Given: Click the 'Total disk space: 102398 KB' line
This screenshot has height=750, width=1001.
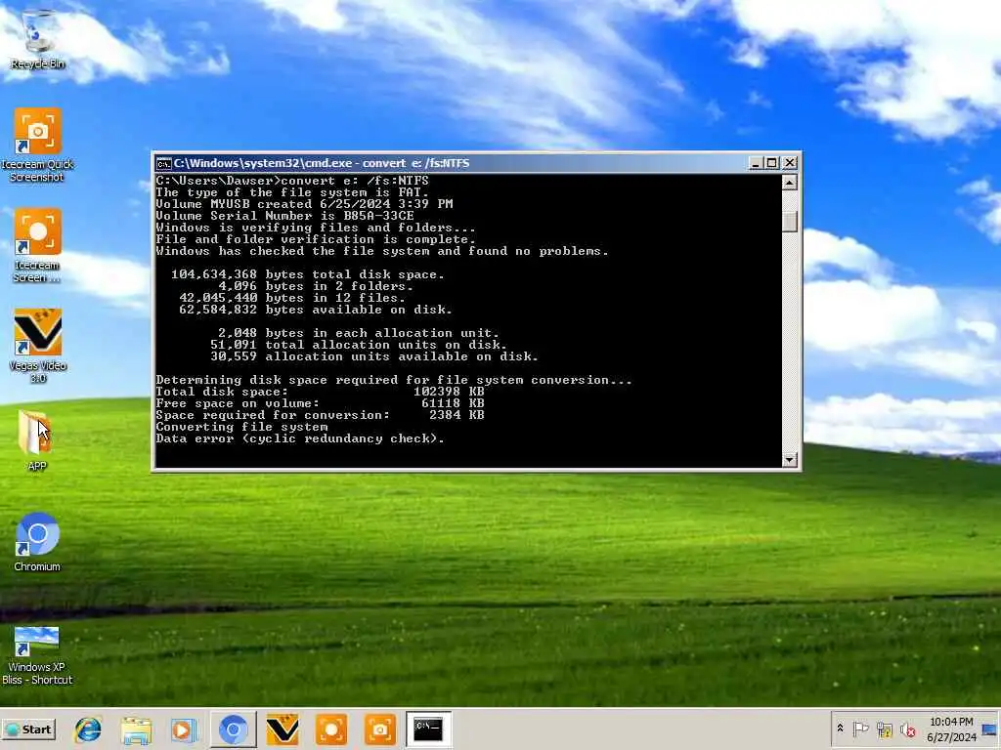Looking at the screenshot, I should (320, 392).
